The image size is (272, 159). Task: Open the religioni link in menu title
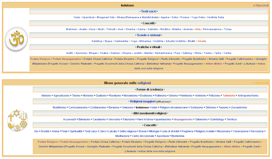click(x=144, y=83)
